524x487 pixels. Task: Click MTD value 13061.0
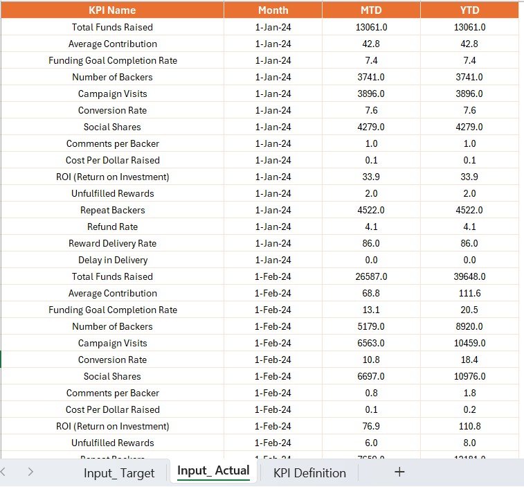pyautogui.click(x=371, y=27)
